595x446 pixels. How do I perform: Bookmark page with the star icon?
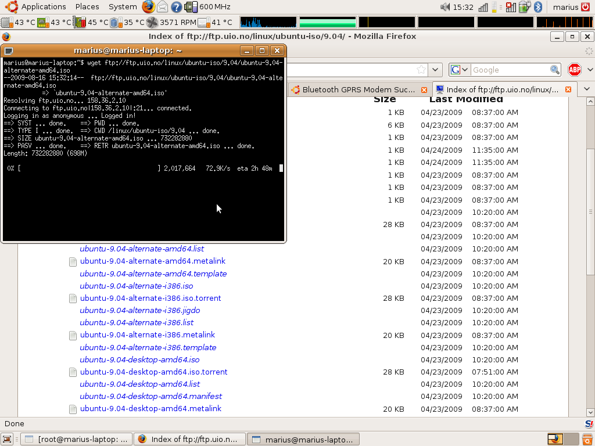(421, 70)
